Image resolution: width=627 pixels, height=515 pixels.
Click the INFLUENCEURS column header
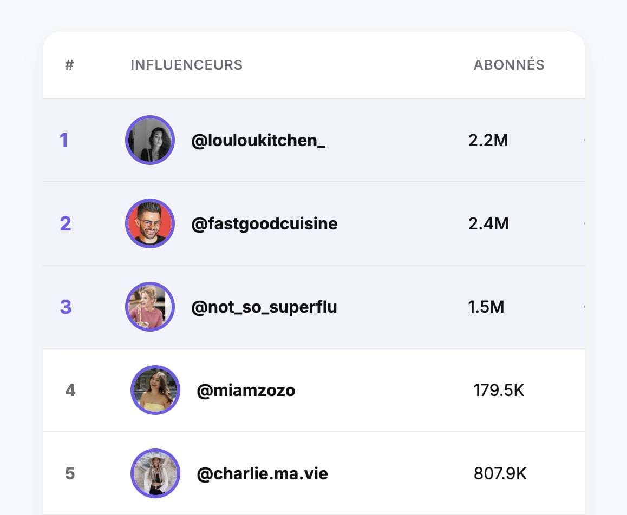(x=186, y=65)
